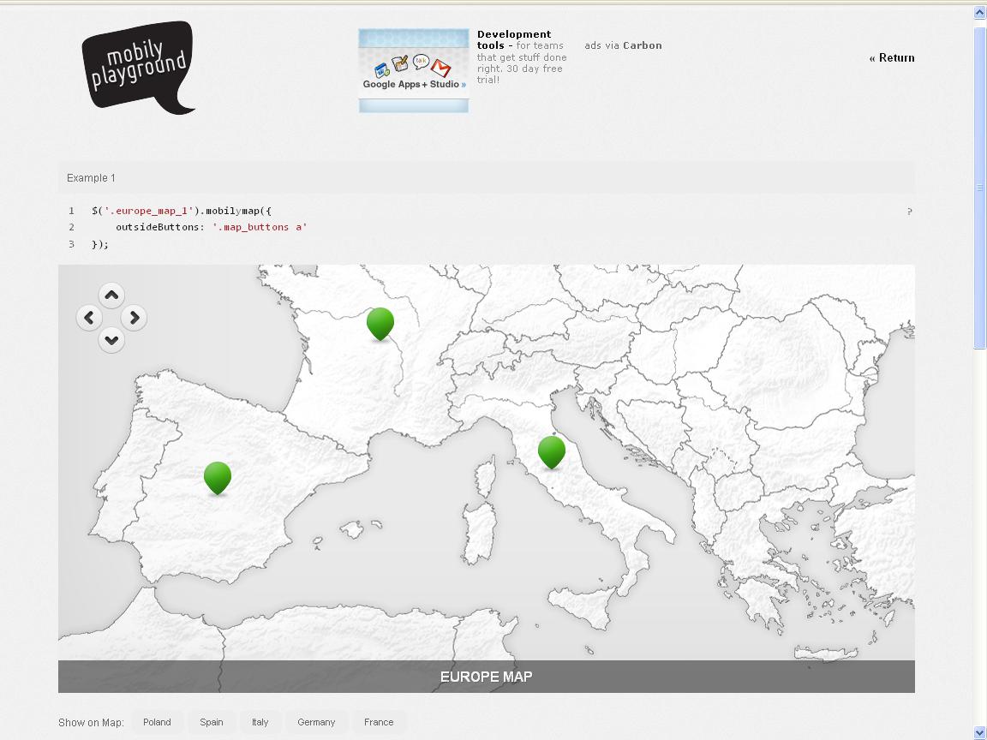Show France on the map

(379, 722)
